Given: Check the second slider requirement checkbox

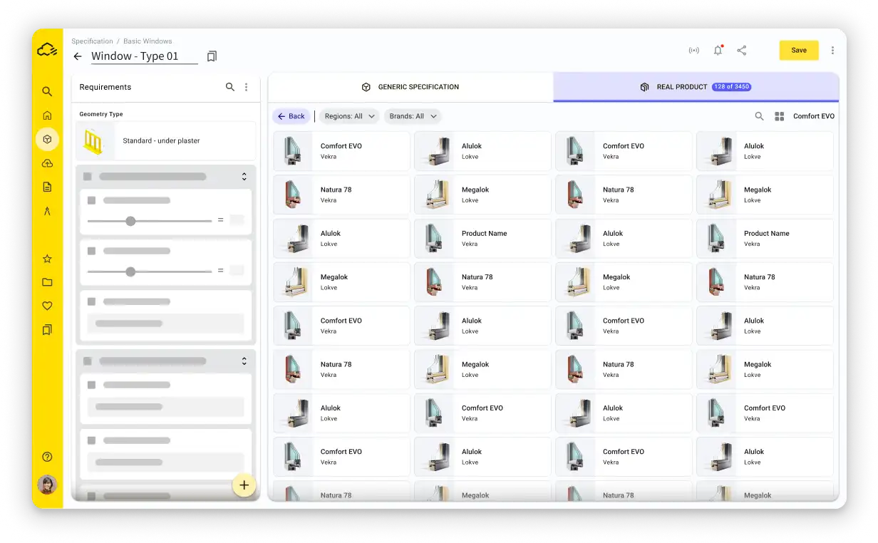Looking at the screenshot, I should click(x=91, y=251).
